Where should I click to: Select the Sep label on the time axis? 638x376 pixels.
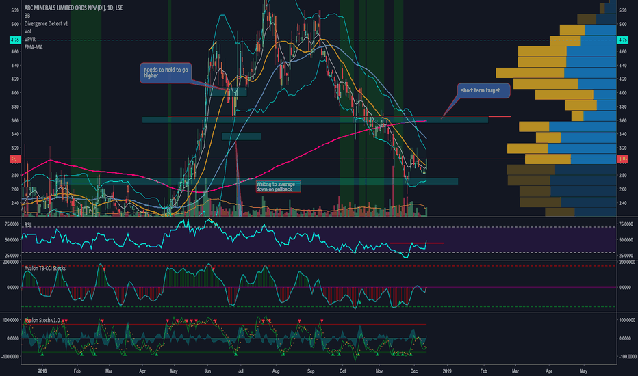coord(311,371)
